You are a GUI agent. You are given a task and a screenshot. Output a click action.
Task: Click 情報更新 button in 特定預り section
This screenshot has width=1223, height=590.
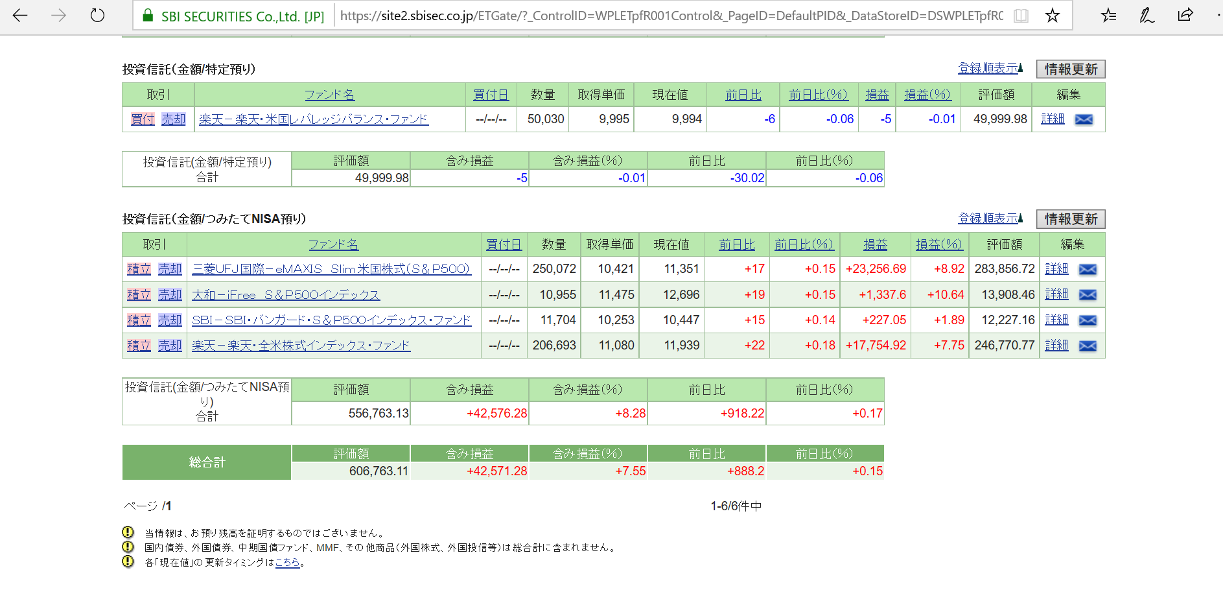(x=1071, y=69)
